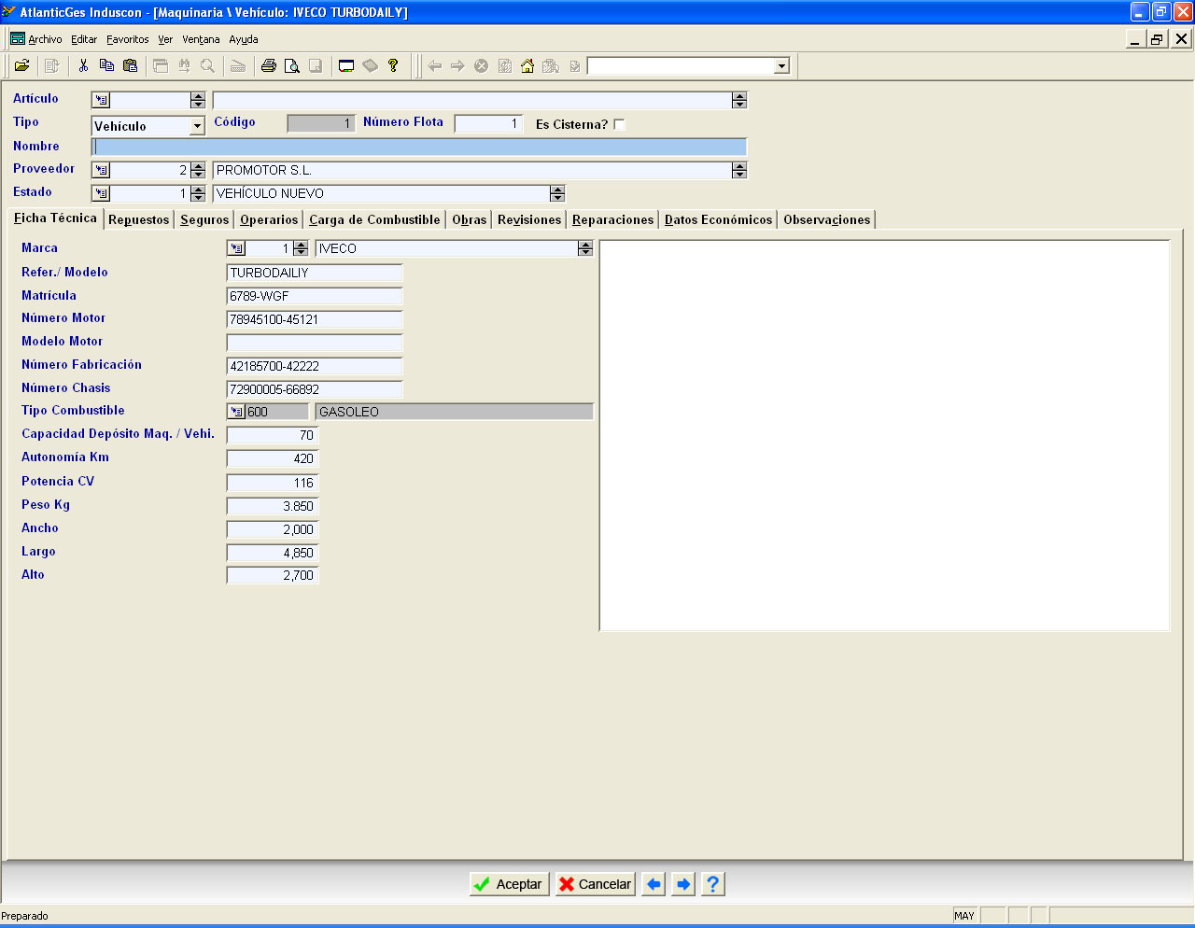Open the Ver menu
Screen dimensions: 1195x928
click(165, 39)
